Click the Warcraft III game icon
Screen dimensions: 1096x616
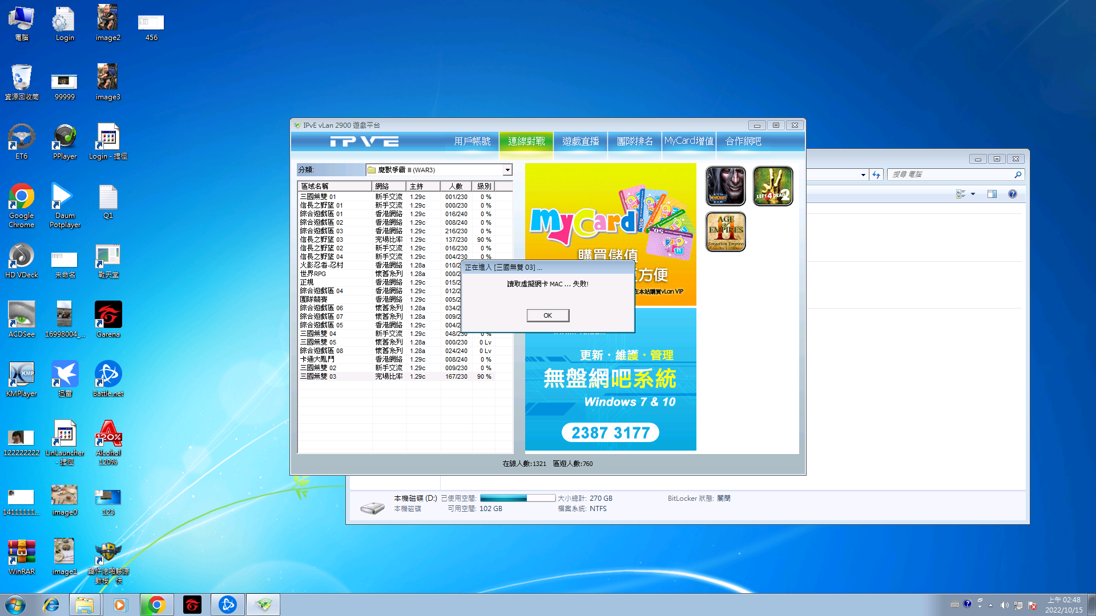pyautogui.click(x=726, y=186)
